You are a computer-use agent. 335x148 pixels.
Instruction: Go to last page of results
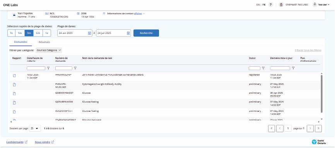[x=318, y=128]
